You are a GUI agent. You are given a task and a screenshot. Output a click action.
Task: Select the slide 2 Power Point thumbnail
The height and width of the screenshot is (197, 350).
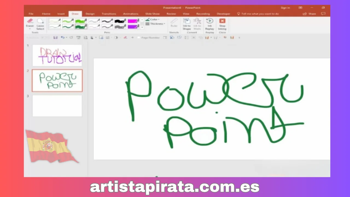(57, 80)
